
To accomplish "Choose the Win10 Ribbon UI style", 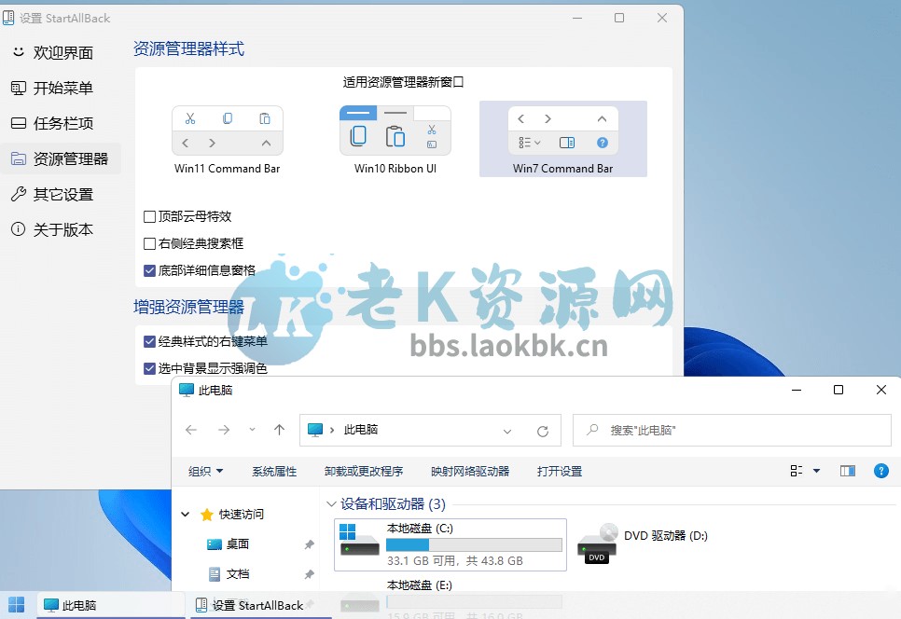I will click(x=395, y=140).
